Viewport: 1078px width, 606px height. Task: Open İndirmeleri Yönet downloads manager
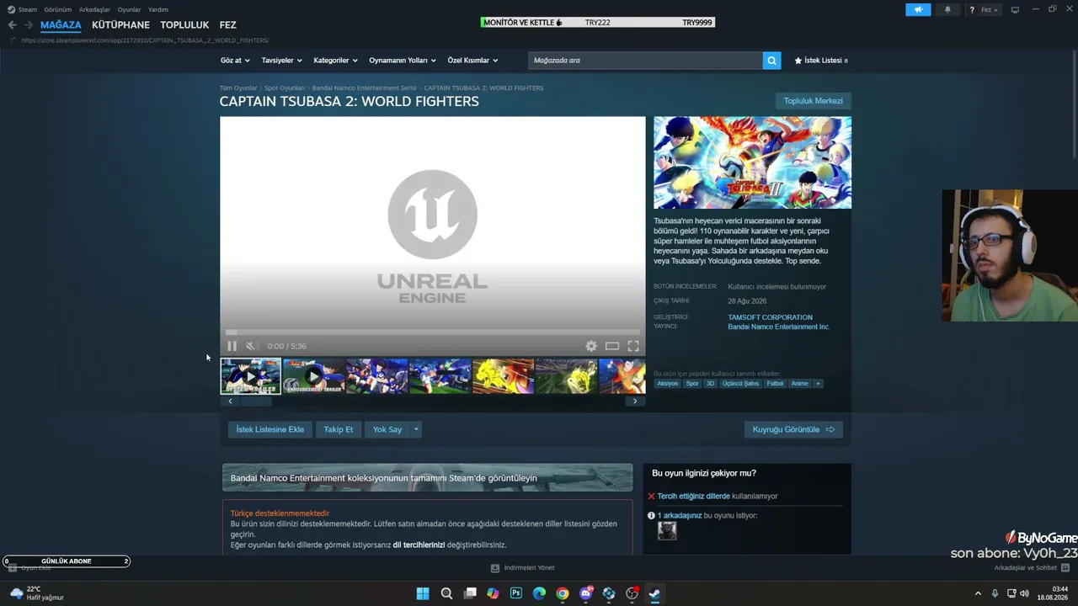[523, 568]
